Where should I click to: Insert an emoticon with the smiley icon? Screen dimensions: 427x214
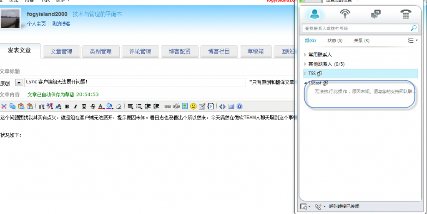coord(193,106)
